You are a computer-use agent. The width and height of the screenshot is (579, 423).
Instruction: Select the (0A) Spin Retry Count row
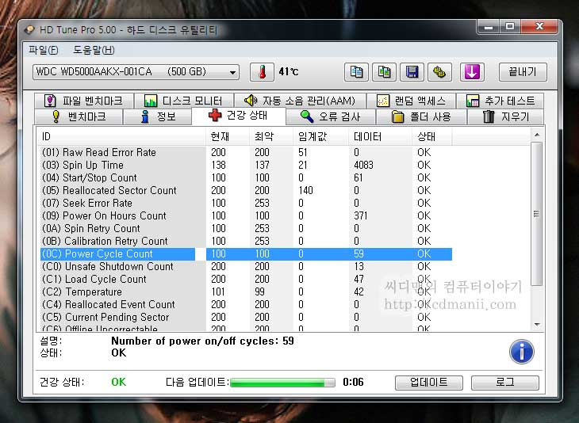246,228
